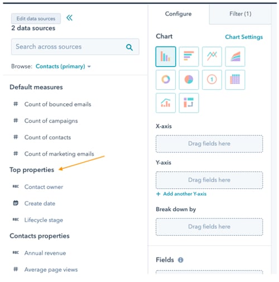This screenshot has height=282, width=279.
Task: Open Chart Settings link
Action: click(244, 37)
